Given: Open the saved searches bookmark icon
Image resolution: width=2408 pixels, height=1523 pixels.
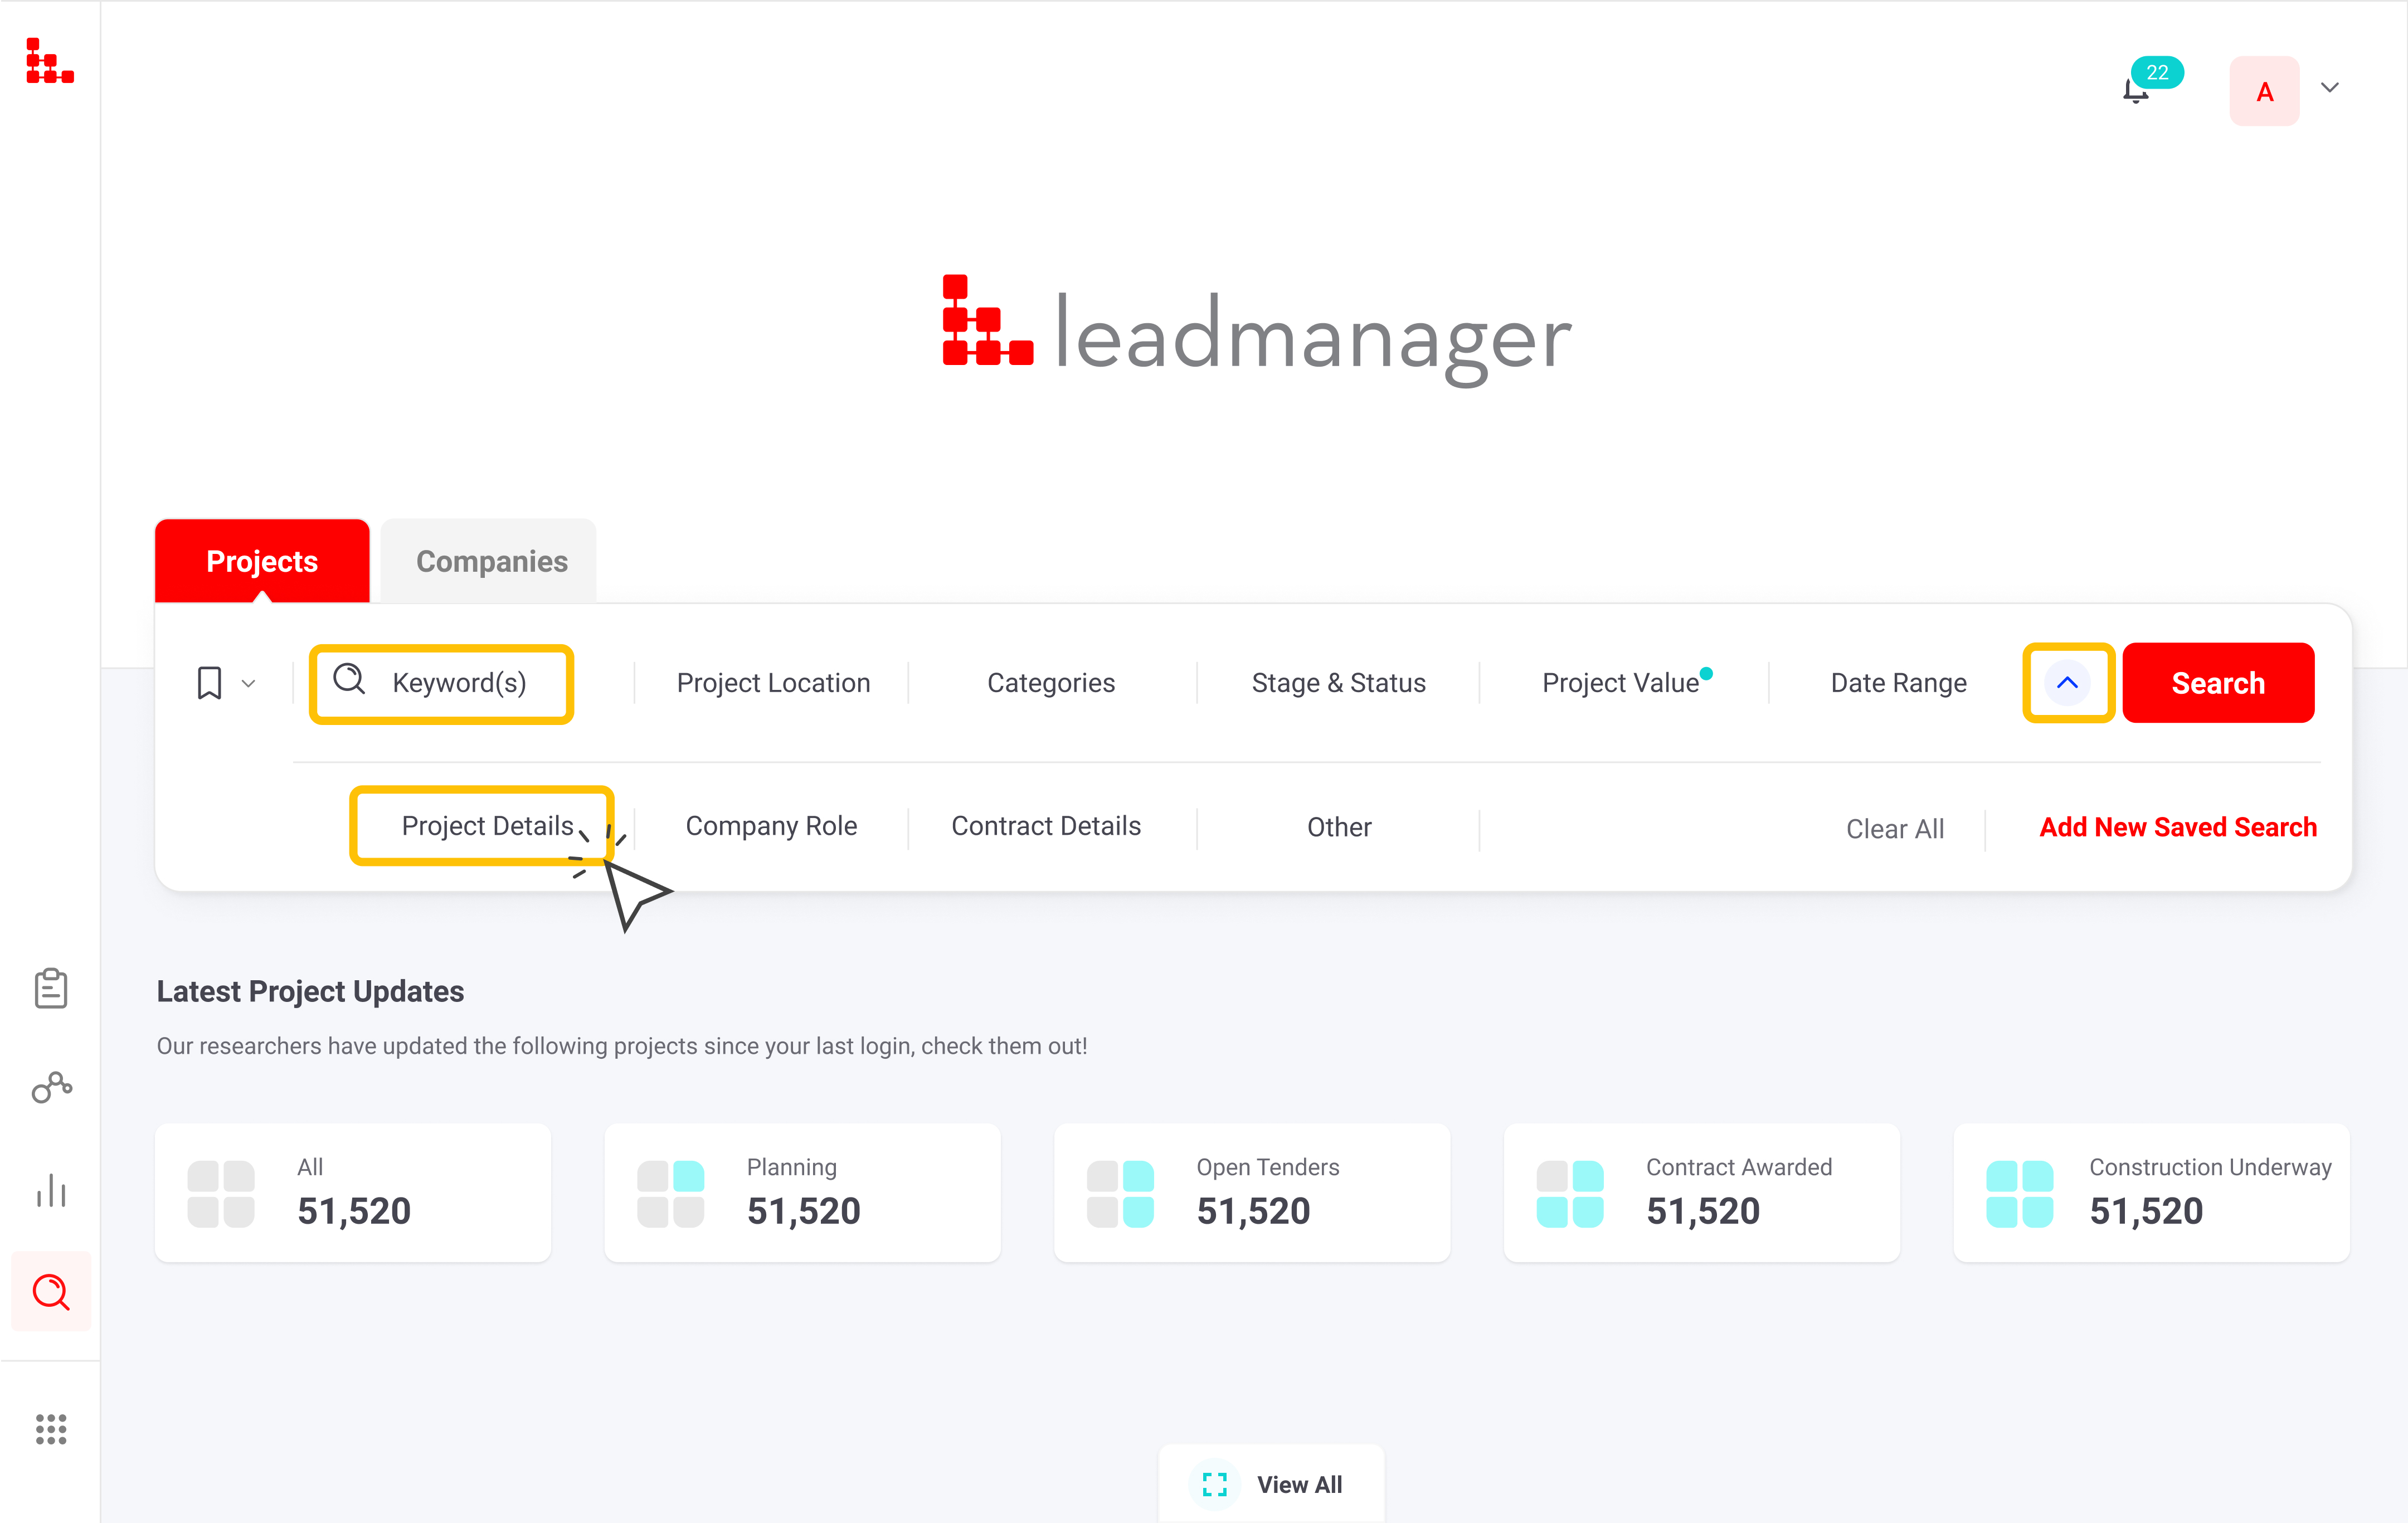Looking at the screenshot, I should (x=209, y=683).
